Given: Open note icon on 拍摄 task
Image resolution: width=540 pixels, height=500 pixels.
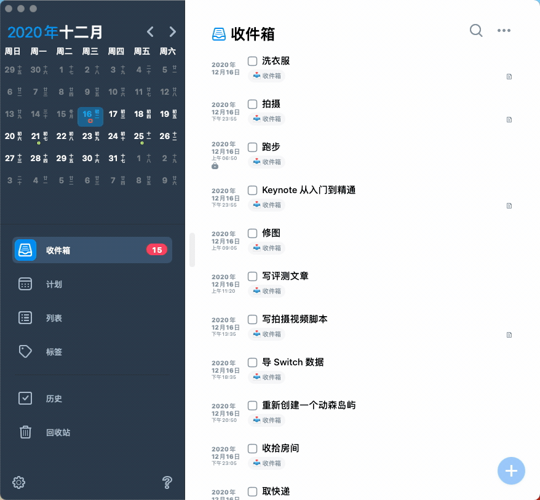Looking at the screenshot, I should point(509,119).
